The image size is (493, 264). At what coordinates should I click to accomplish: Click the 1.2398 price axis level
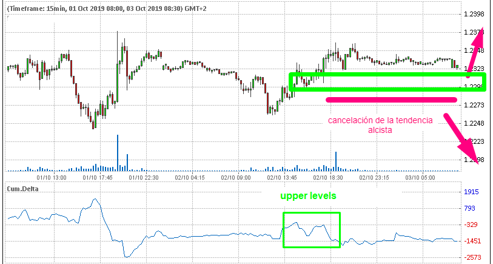coord(475,14)
